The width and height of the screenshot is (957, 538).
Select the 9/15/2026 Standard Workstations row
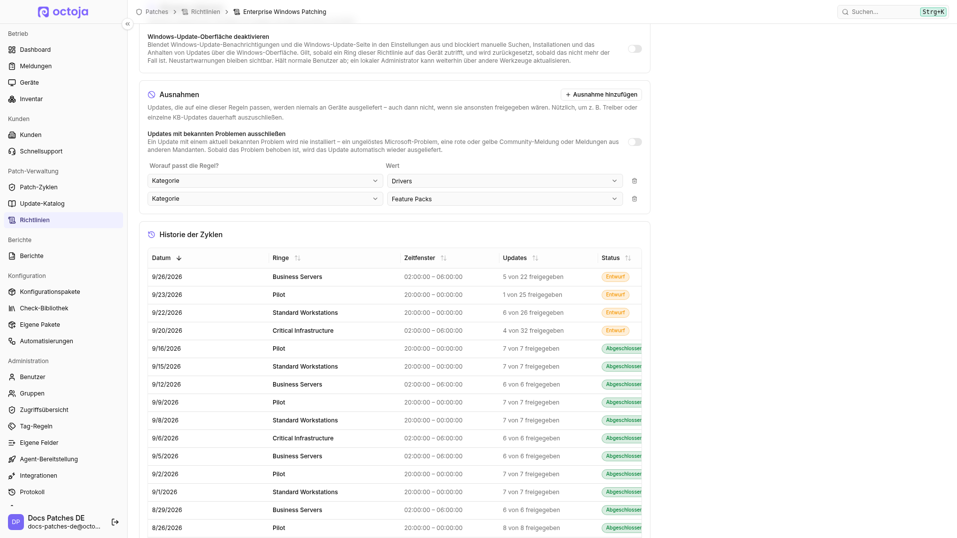395,367
